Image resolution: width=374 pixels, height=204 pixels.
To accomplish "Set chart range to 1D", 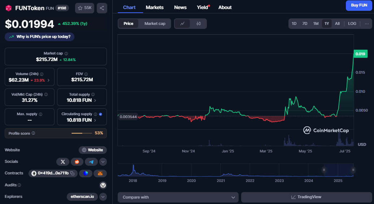I will [x=294, y=23].
